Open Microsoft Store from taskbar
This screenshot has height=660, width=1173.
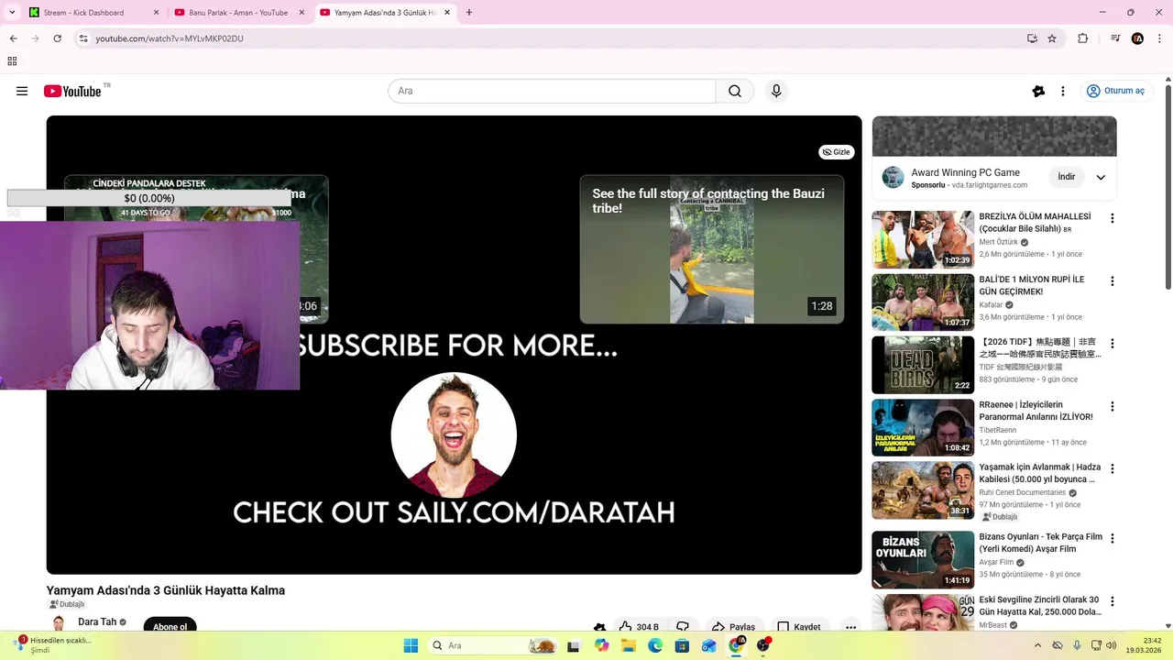pos(682,645)
